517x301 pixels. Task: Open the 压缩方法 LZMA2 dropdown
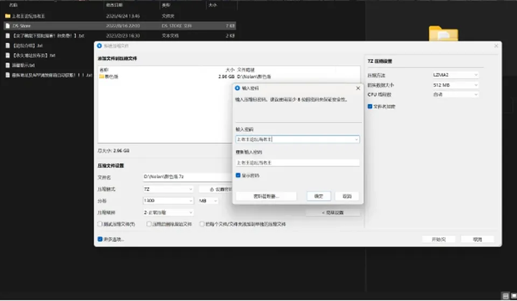coord(456,75)
